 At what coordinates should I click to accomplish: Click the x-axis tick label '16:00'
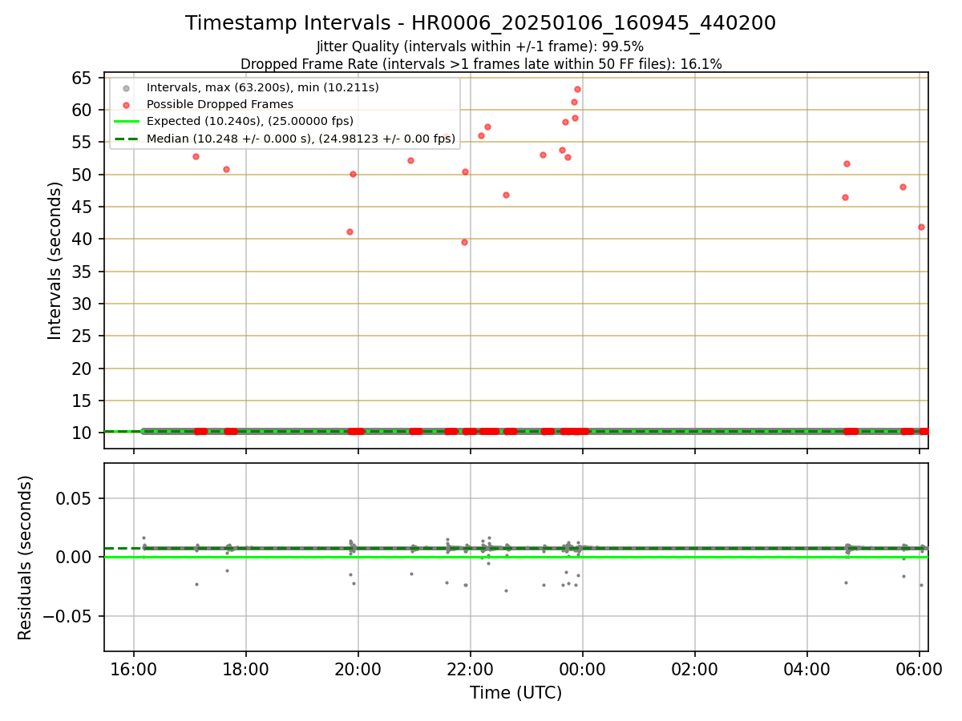click(x=134, y=669)
